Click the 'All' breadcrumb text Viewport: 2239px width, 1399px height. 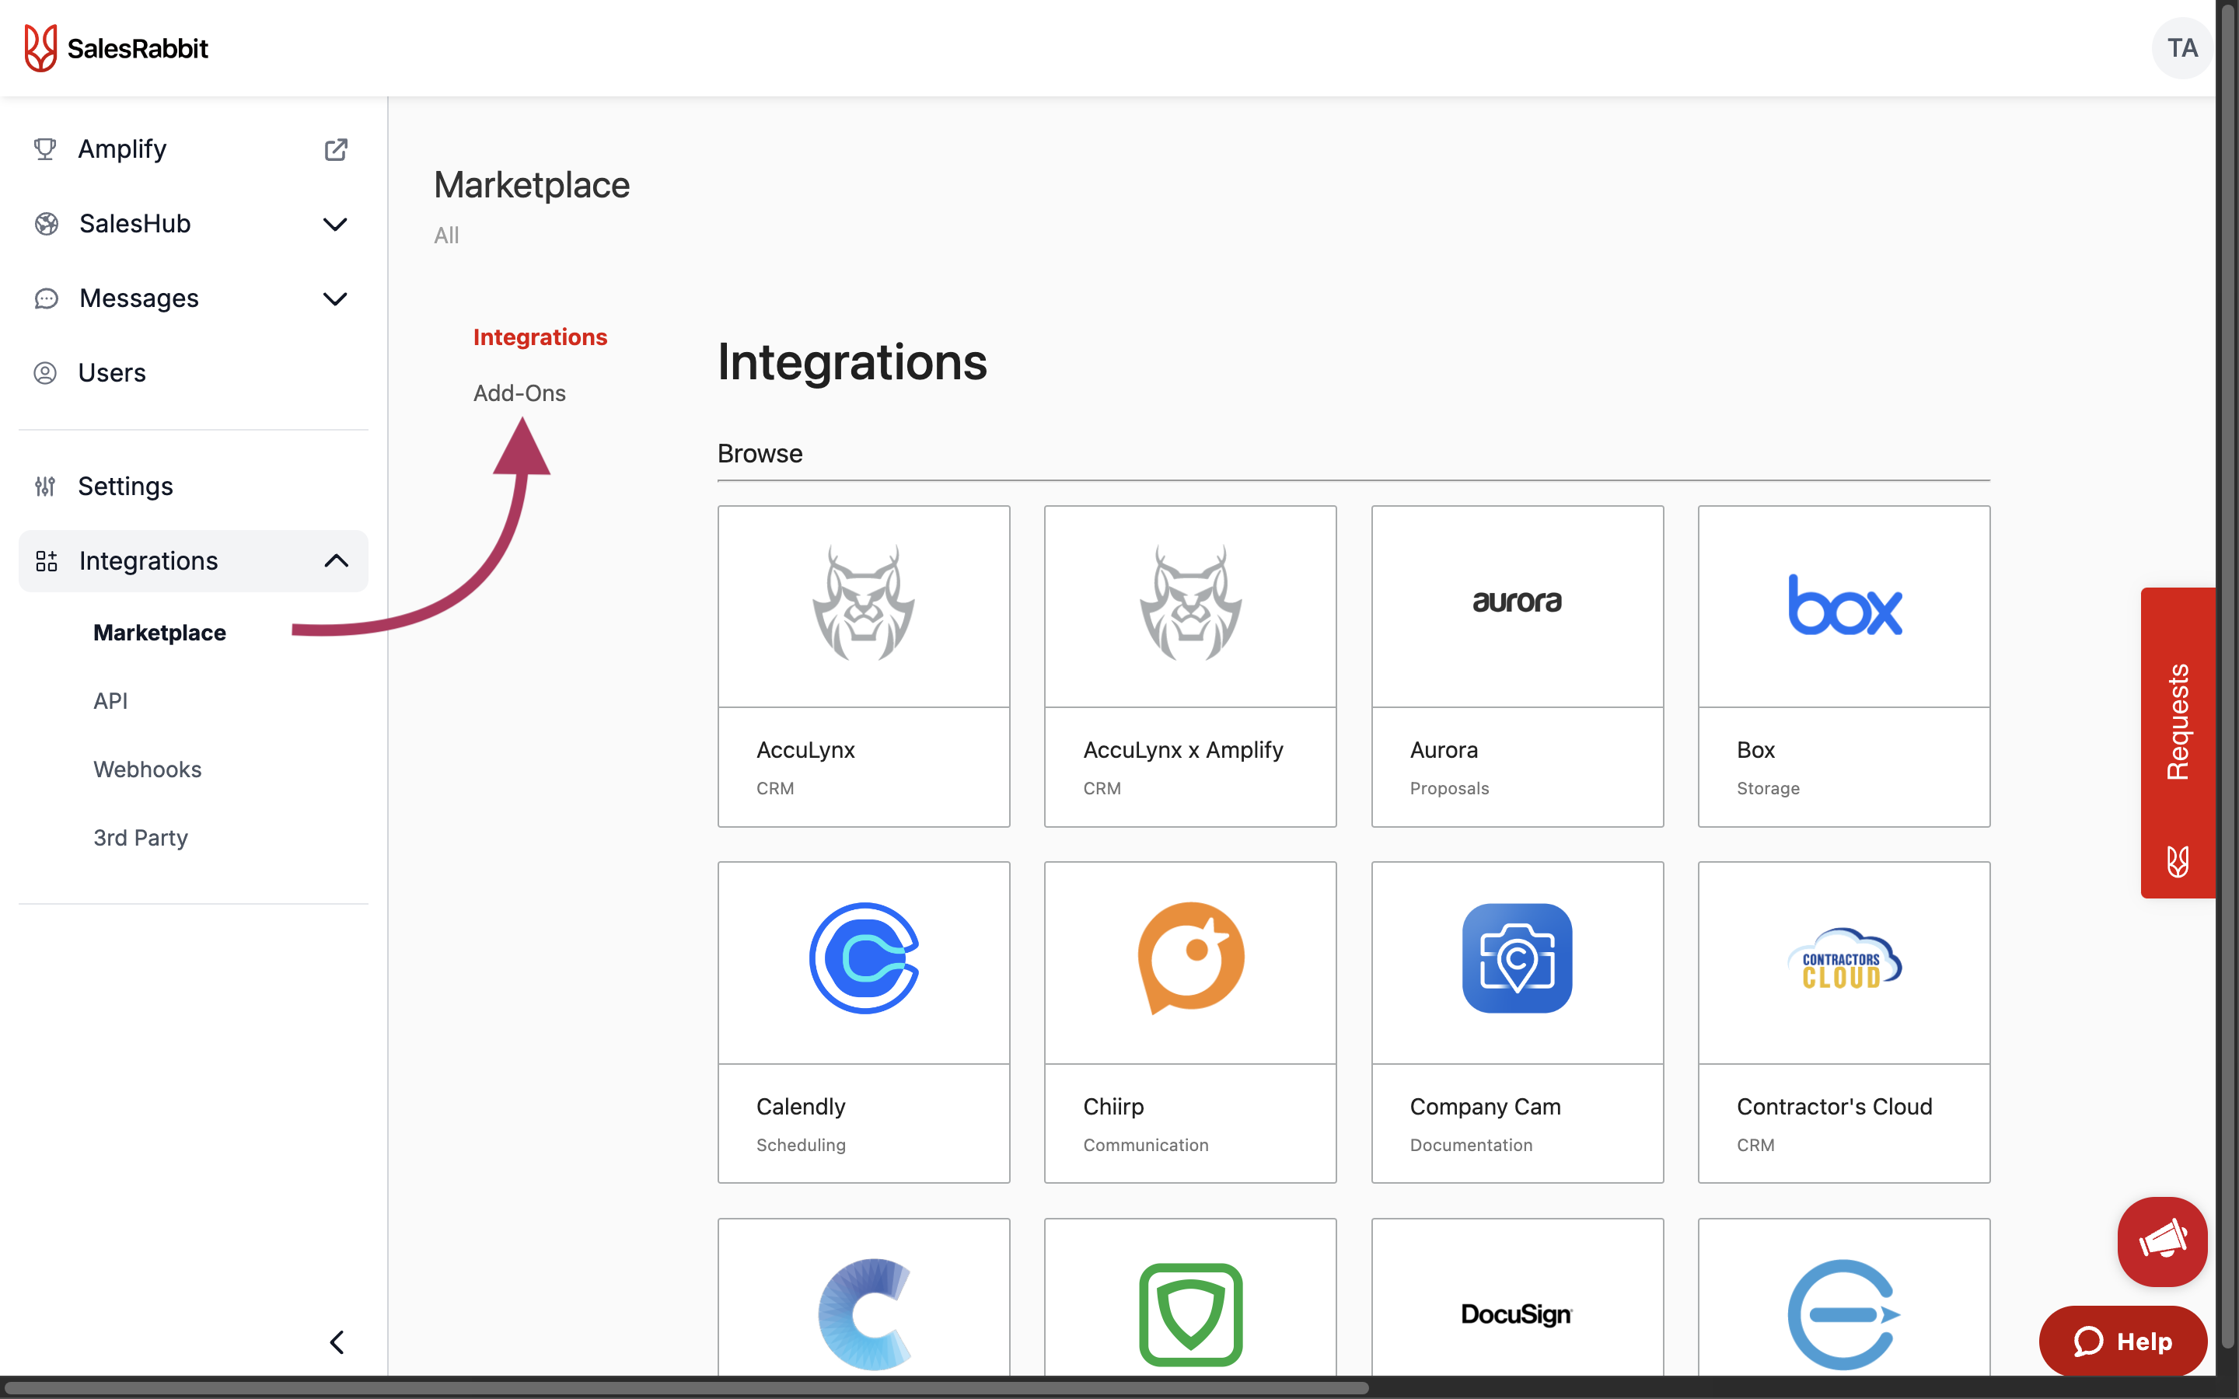446,235
